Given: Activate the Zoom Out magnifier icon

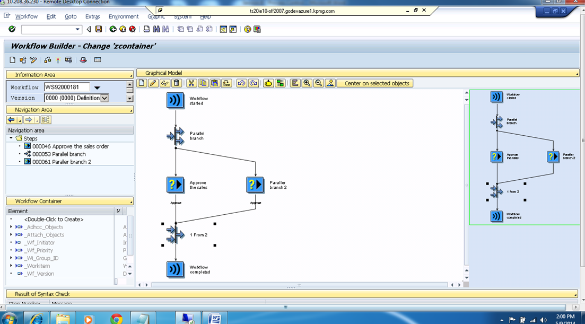Looking at the screenshot, I should 318,83.
